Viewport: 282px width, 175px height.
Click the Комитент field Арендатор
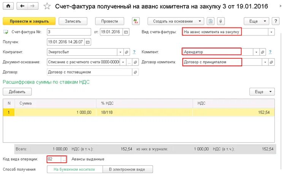(218, 52)
